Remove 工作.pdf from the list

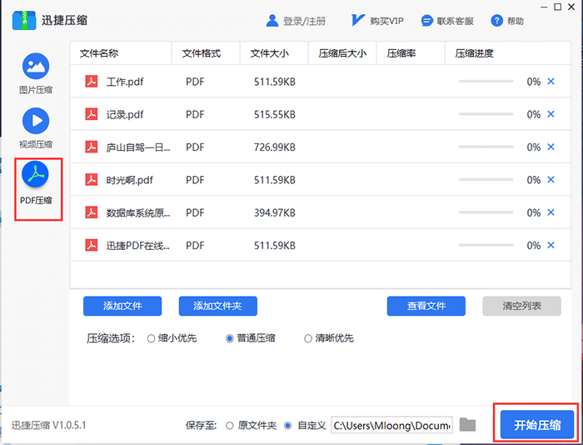[x=551, y=82]
